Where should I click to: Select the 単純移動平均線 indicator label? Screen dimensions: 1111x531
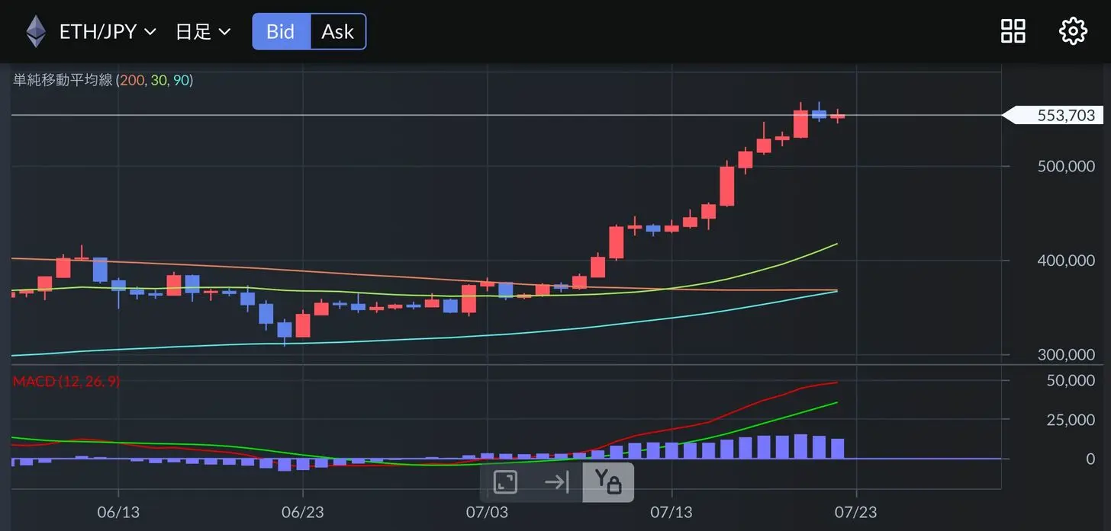pyautogui.click(x=63, y=79)
